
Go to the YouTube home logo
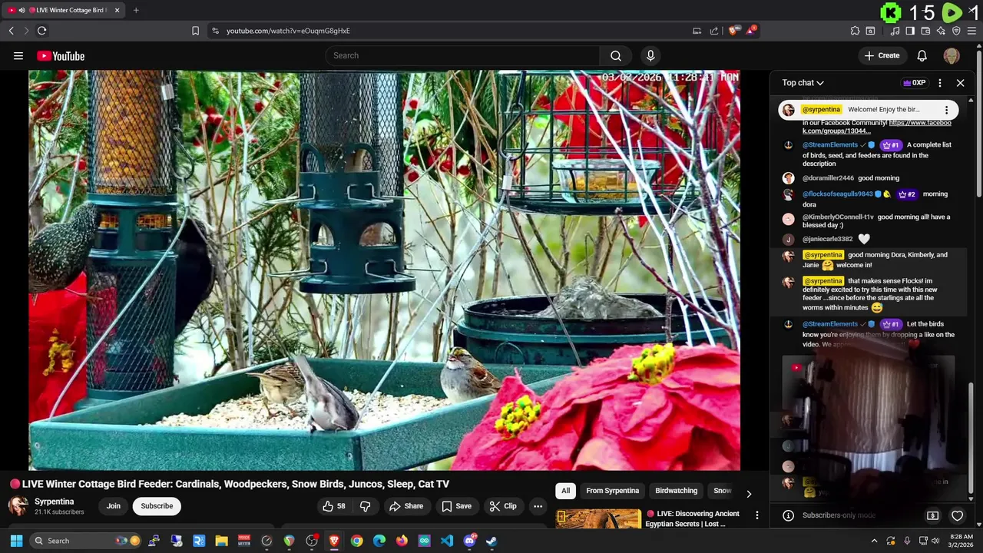coord(61,56)
